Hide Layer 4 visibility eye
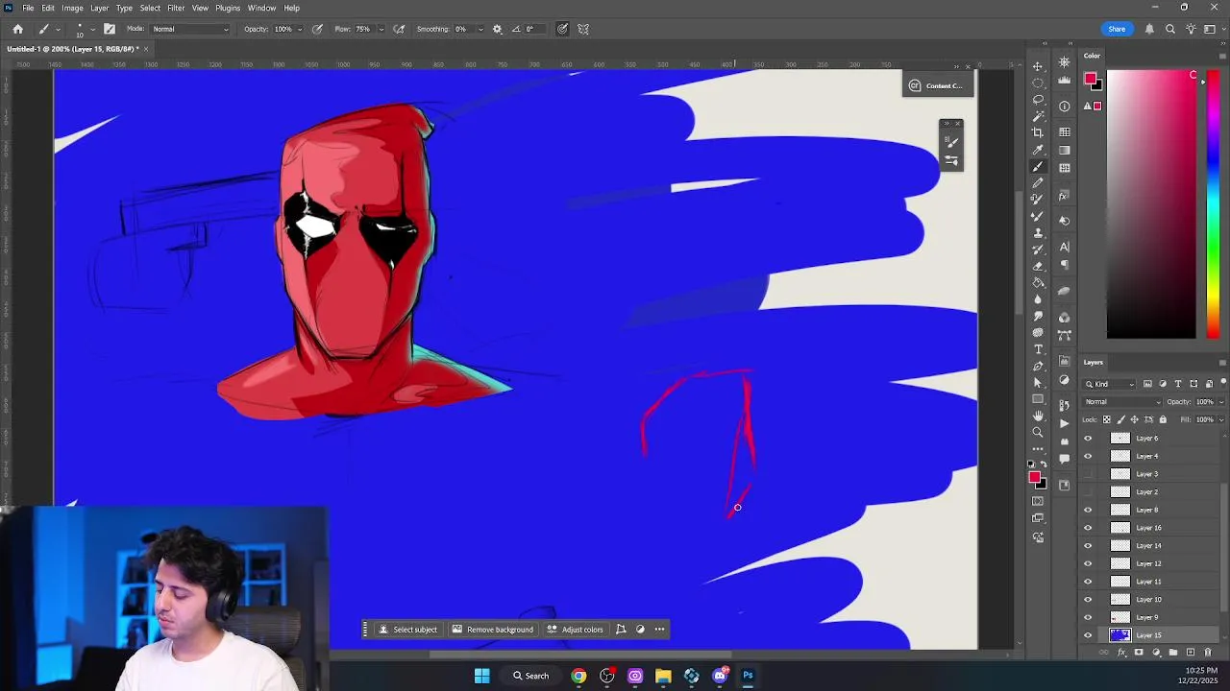 tap(1088, 456)
